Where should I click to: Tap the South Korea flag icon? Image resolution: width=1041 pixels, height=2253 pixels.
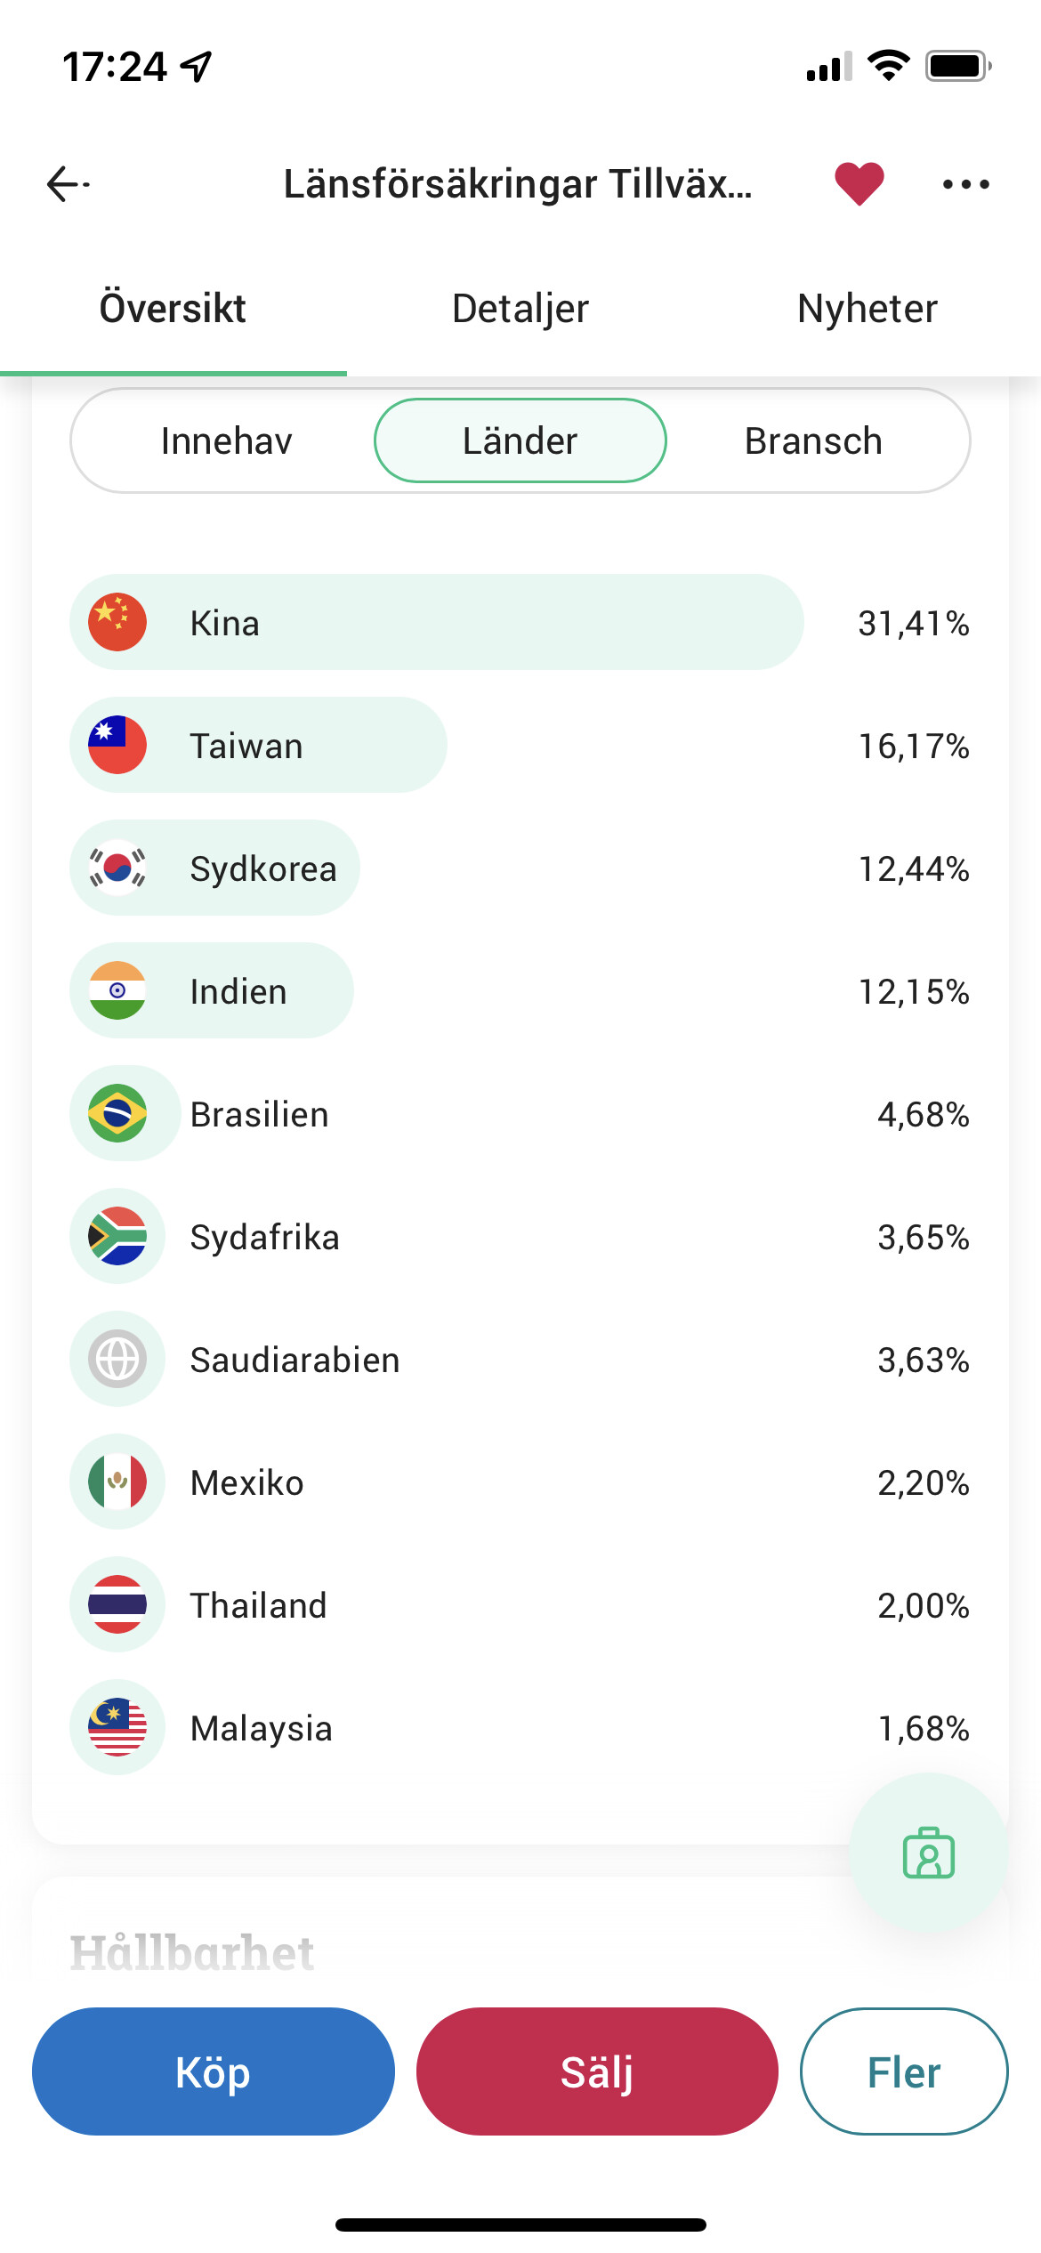click(117, 868)
